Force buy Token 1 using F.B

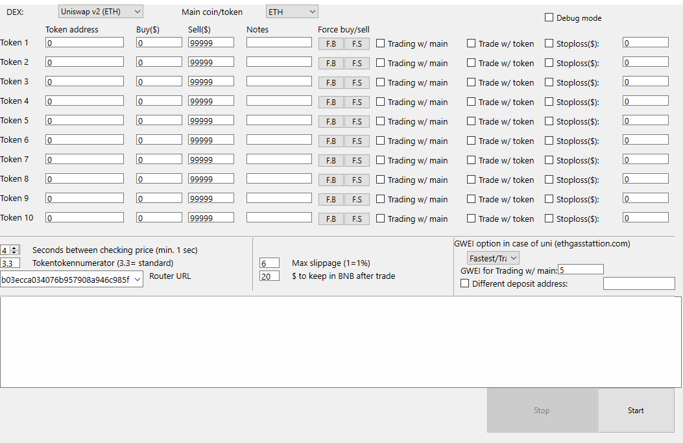tap(331, 43)
